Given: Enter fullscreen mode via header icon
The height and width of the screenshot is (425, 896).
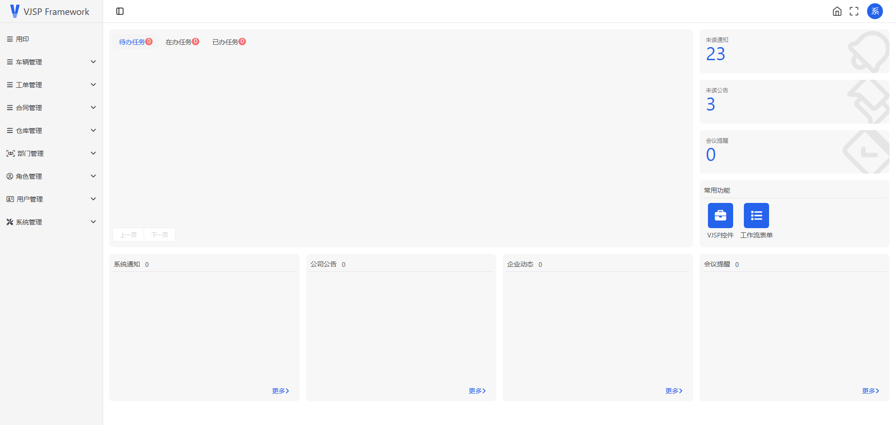Looking at the screenshot, I should 854,11.
